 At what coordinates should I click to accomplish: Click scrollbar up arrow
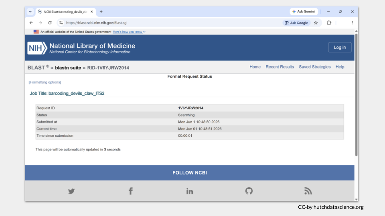pos(356,31)
